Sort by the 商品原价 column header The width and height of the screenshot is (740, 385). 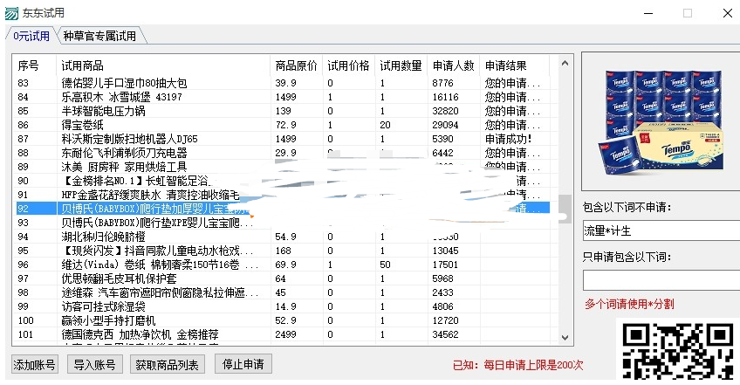pos(296,65)
